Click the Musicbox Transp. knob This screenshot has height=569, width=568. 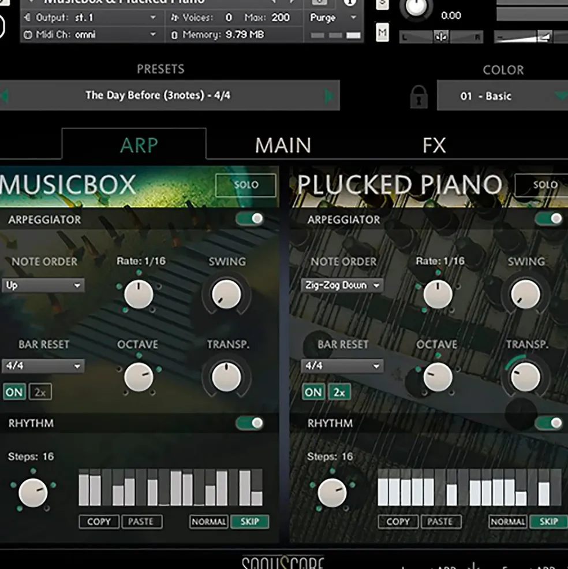226,377
